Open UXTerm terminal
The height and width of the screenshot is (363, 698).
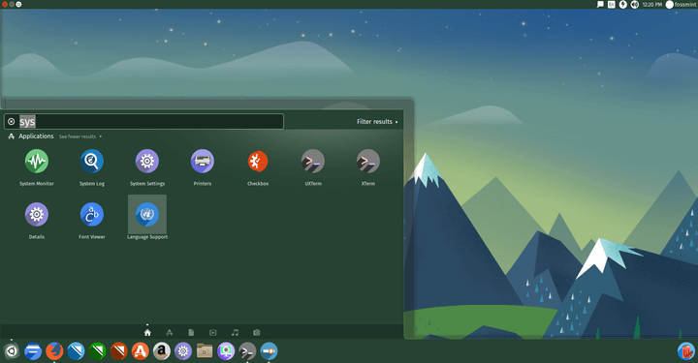tap(312, 161)
